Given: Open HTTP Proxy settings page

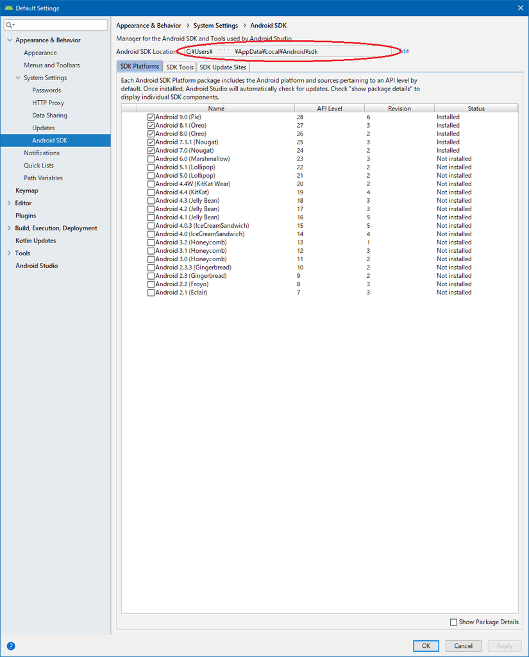Looking at the screenshot, I should tap(48, 103).
